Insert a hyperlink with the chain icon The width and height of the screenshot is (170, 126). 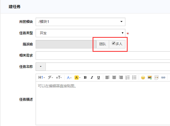tap(163, 78)
